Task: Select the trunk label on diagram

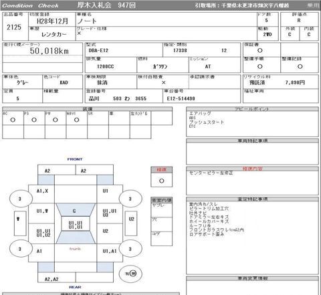Action: 75,249
